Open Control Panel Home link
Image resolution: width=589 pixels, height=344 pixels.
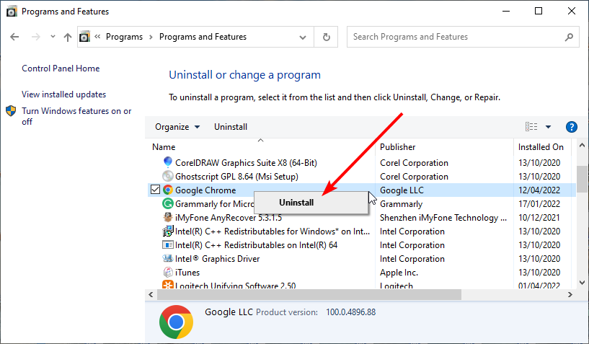(61, 69)
